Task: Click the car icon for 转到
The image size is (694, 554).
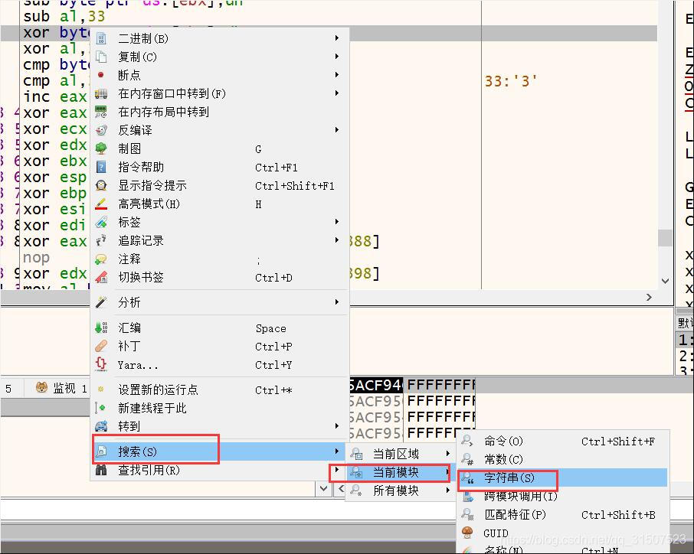Action: (101, 426)
